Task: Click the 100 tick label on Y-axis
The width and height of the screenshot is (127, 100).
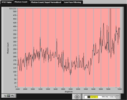Action: pos(14,72)
